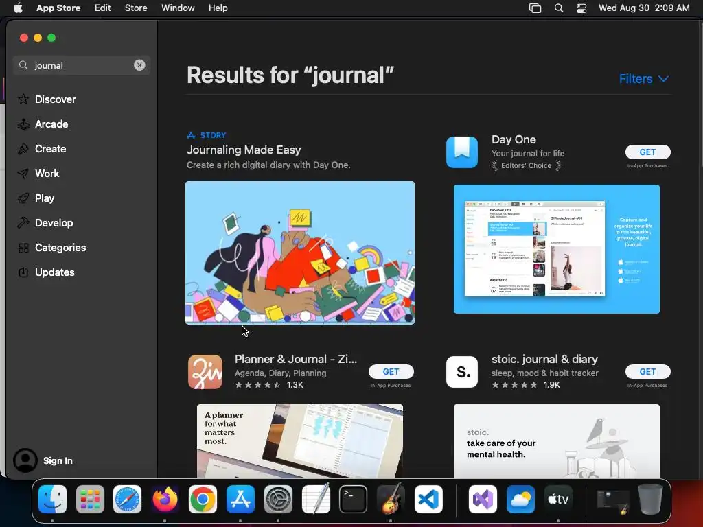The width and height of the screenshot is (703, 527).
Task: Open the Journaling Made Easy story artwork
Action: (x=300, y=253)
